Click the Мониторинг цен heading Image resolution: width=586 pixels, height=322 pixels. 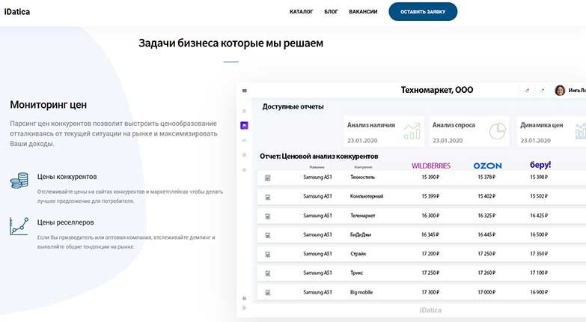[48, 105]
